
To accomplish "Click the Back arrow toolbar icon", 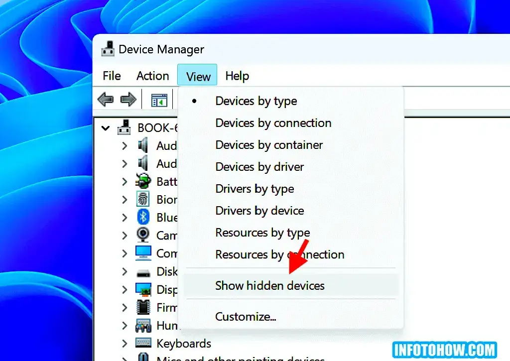I will click(106, 99).
